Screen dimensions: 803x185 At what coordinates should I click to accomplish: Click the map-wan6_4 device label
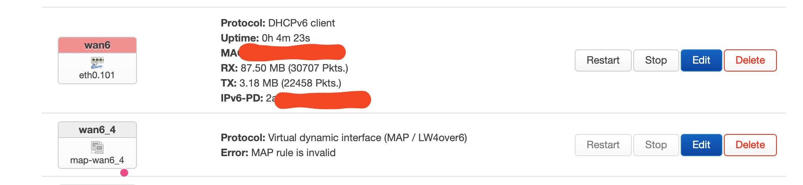click(97, 160)
